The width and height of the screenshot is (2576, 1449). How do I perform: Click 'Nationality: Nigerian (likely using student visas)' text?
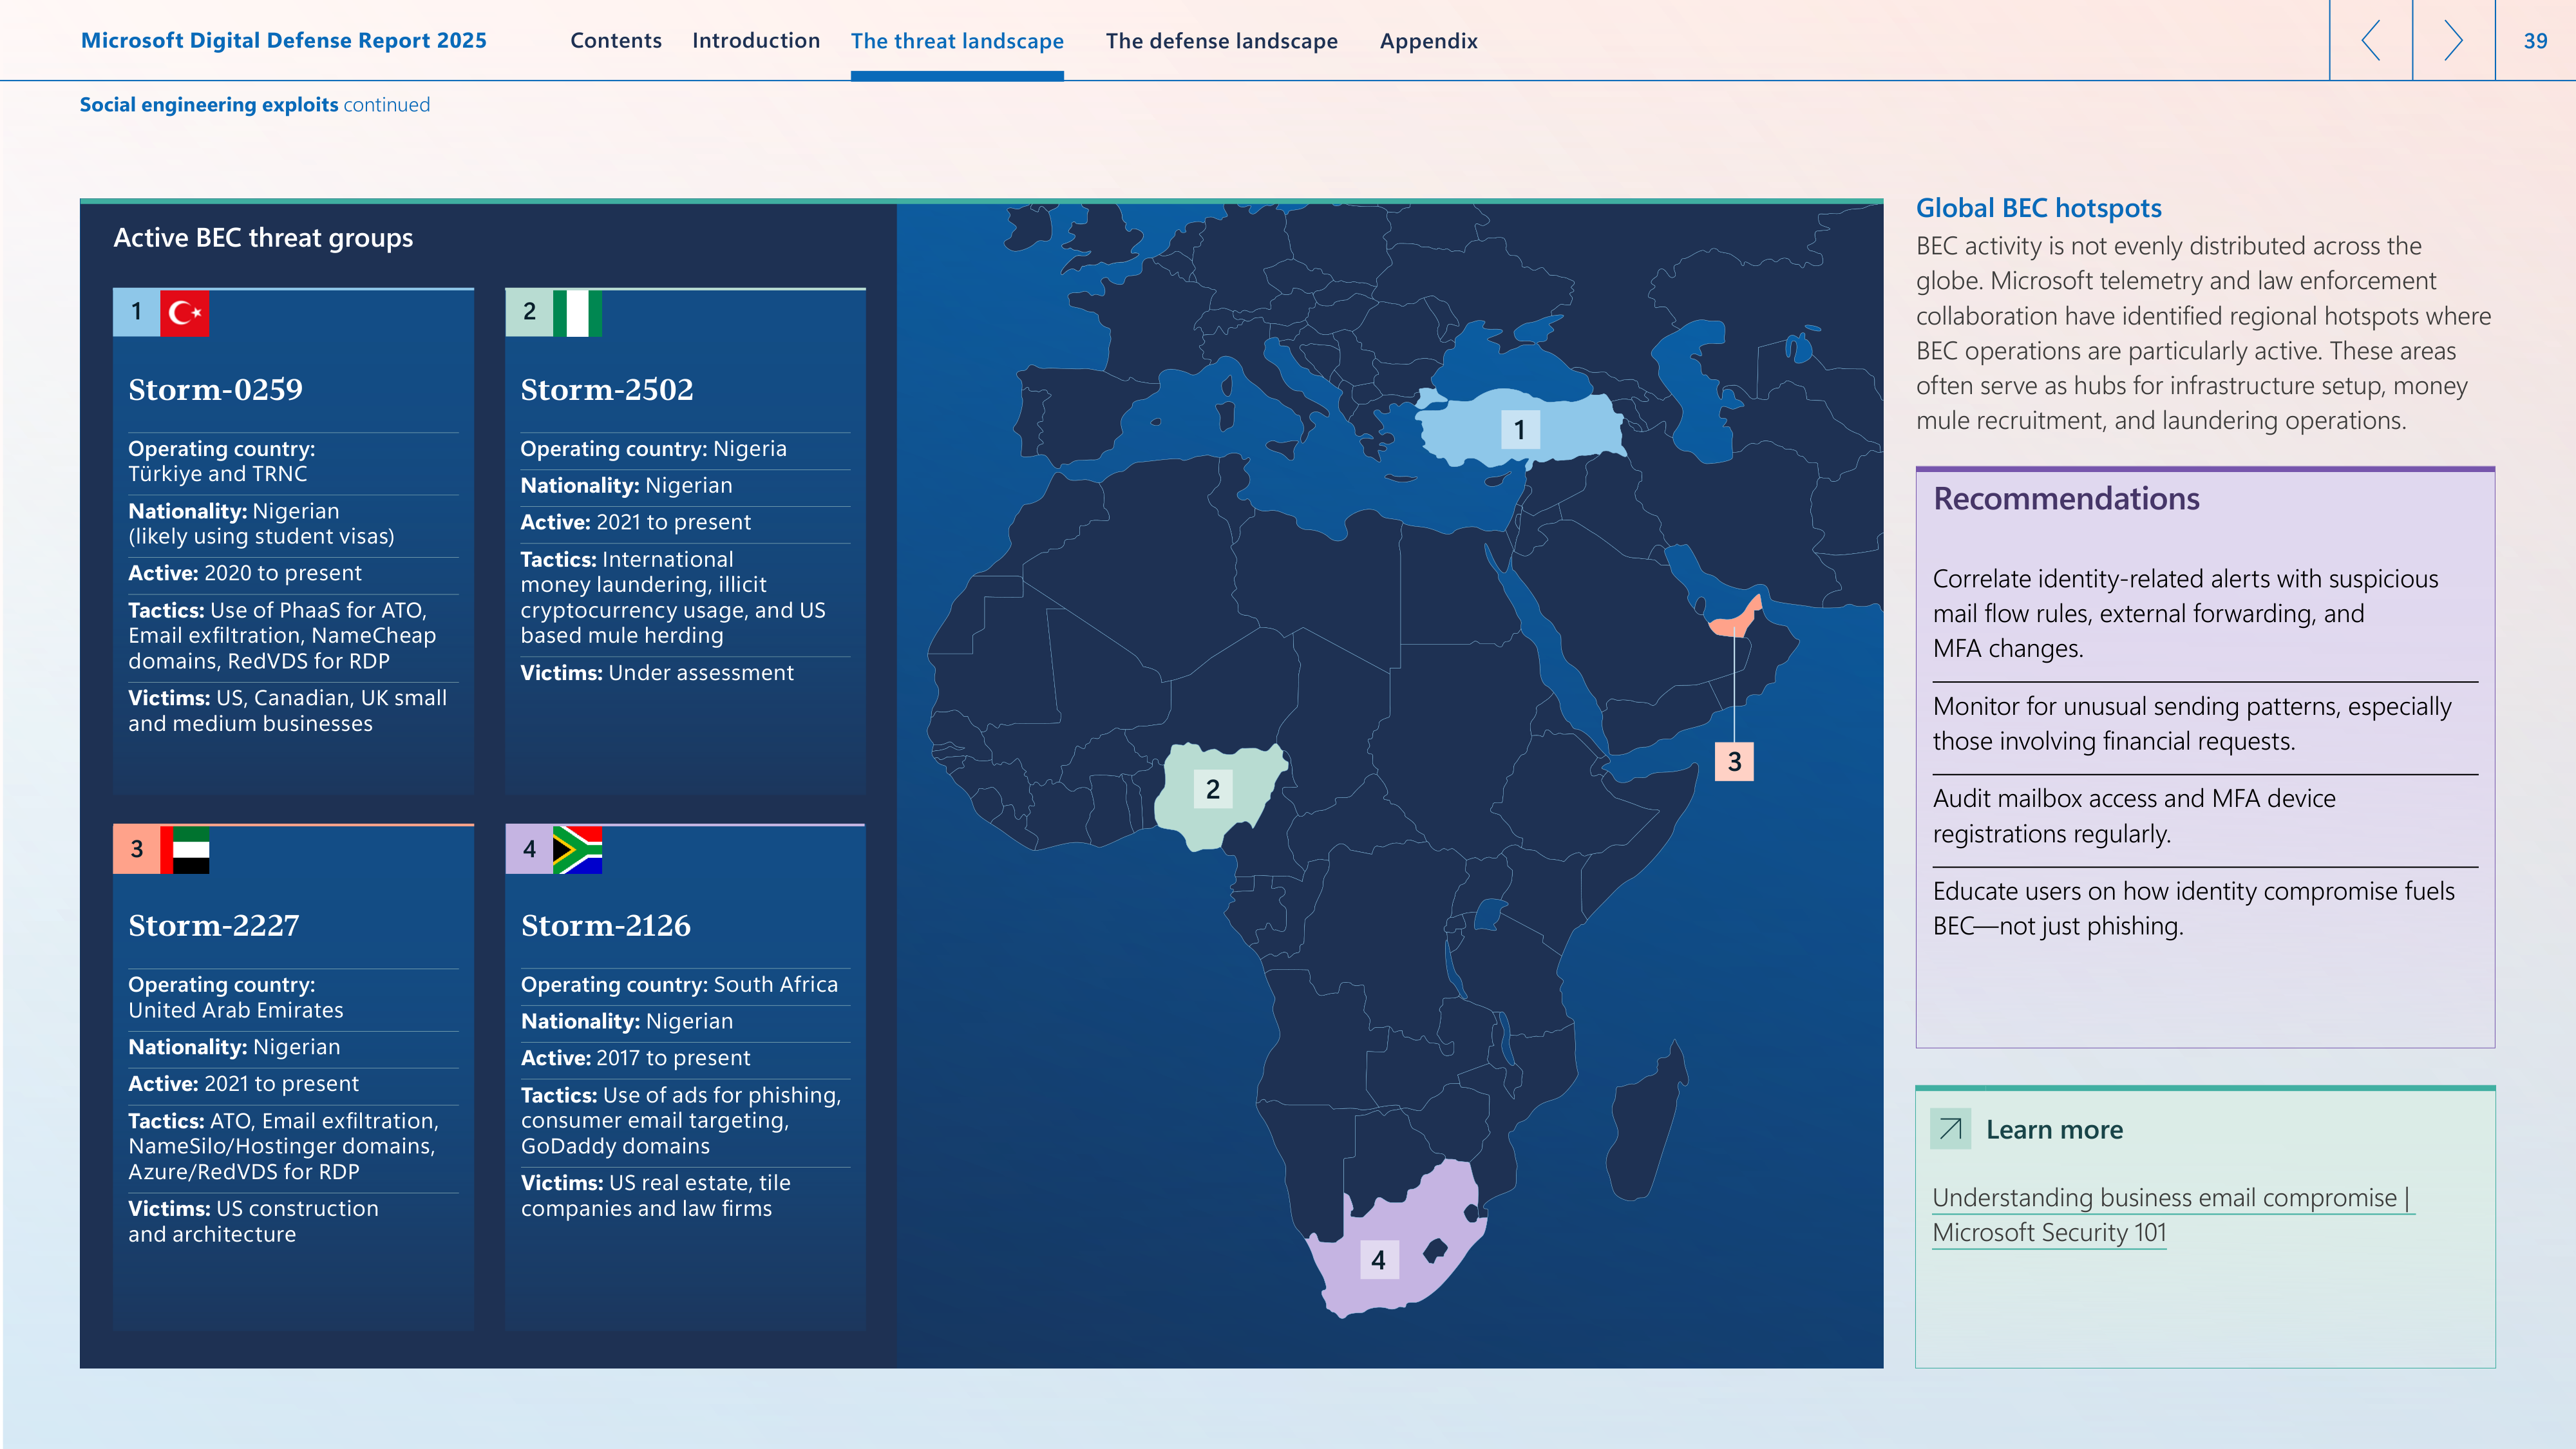(x=262, y=524)
